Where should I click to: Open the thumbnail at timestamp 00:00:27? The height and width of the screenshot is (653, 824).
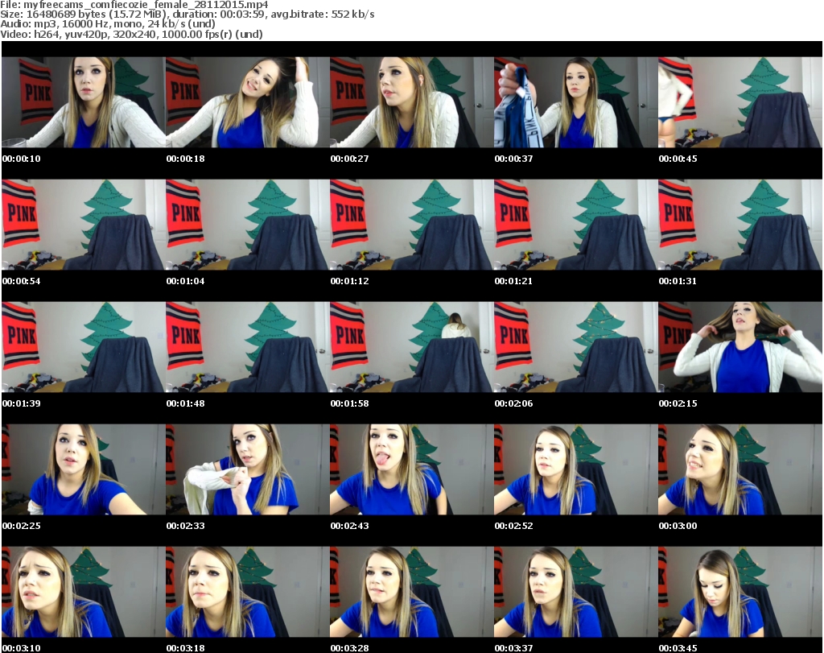point(411,102)
